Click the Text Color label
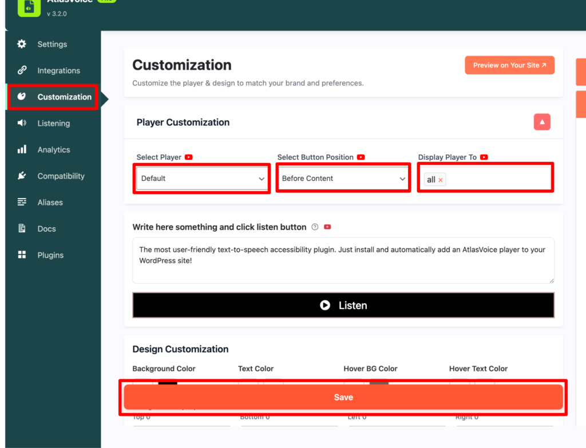The height and width of the screenshot is (448, 586). 256,368
